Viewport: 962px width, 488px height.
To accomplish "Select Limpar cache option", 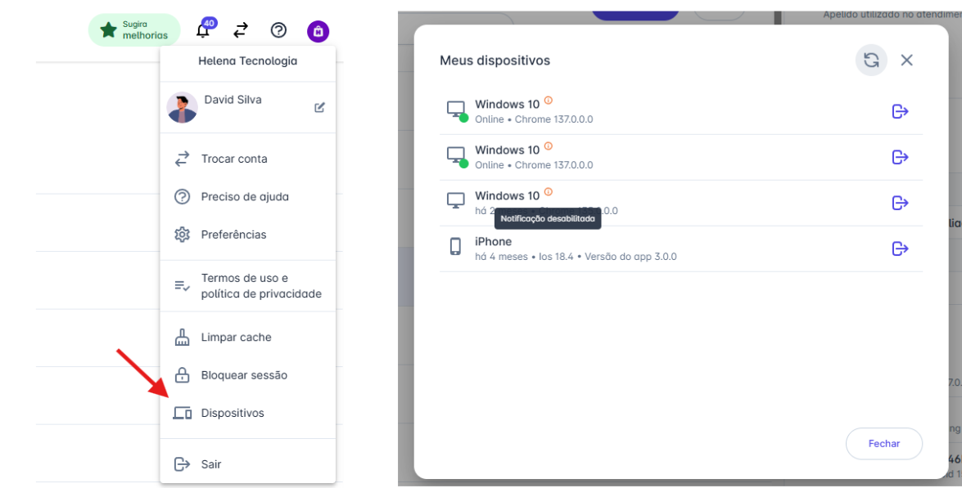I will pyautogui.click(x=236, y=338).
